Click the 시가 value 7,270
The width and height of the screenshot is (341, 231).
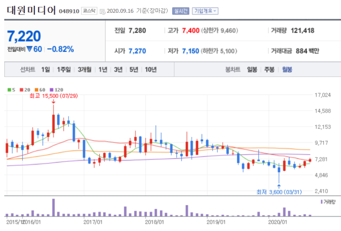(x=137, y=51)
